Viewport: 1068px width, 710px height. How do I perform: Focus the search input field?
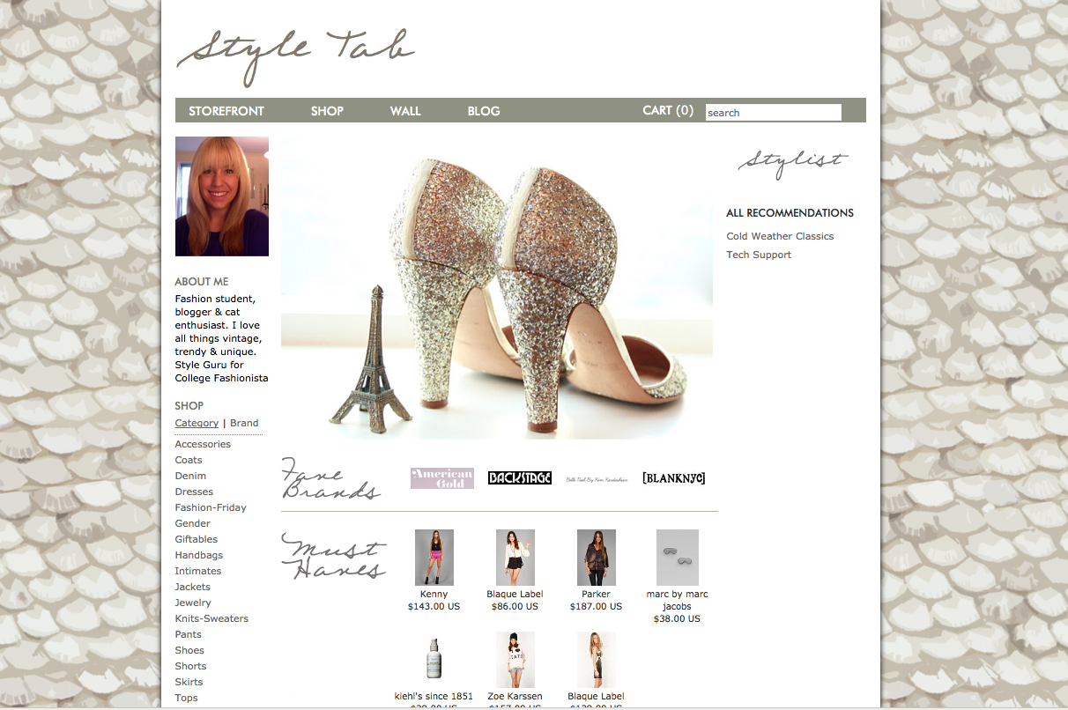coord(774,112)
